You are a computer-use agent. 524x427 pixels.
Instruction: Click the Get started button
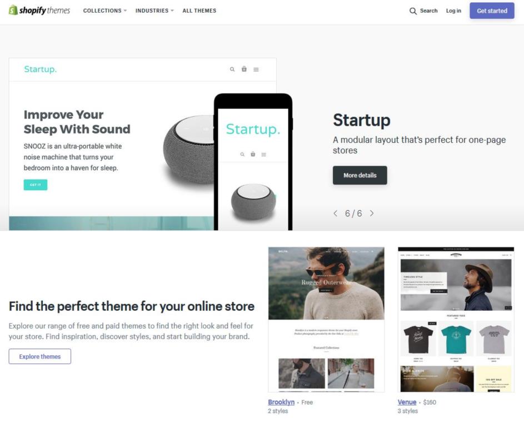tap(492, 11)
